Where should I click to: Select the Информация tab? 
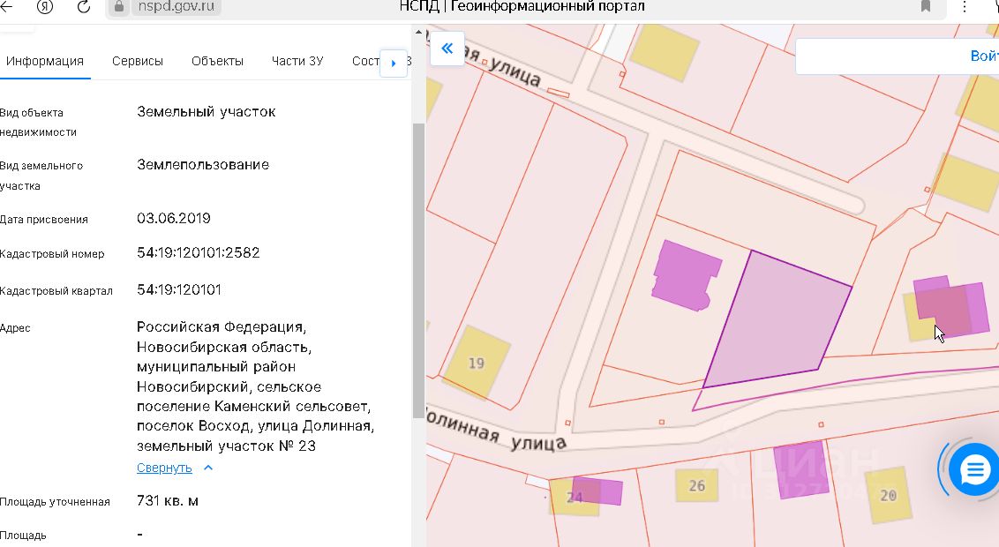coord(44,61)
